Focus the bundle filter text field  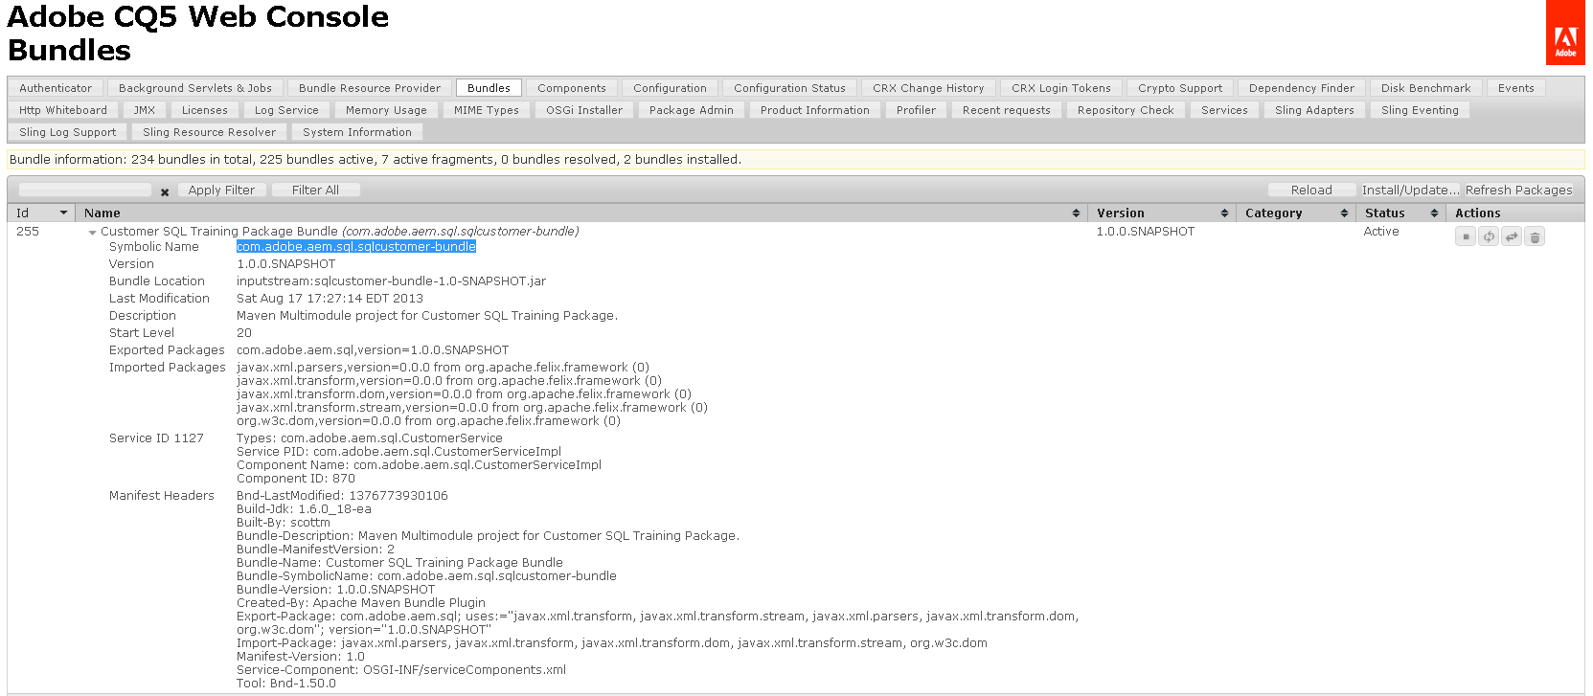point(85,191)
